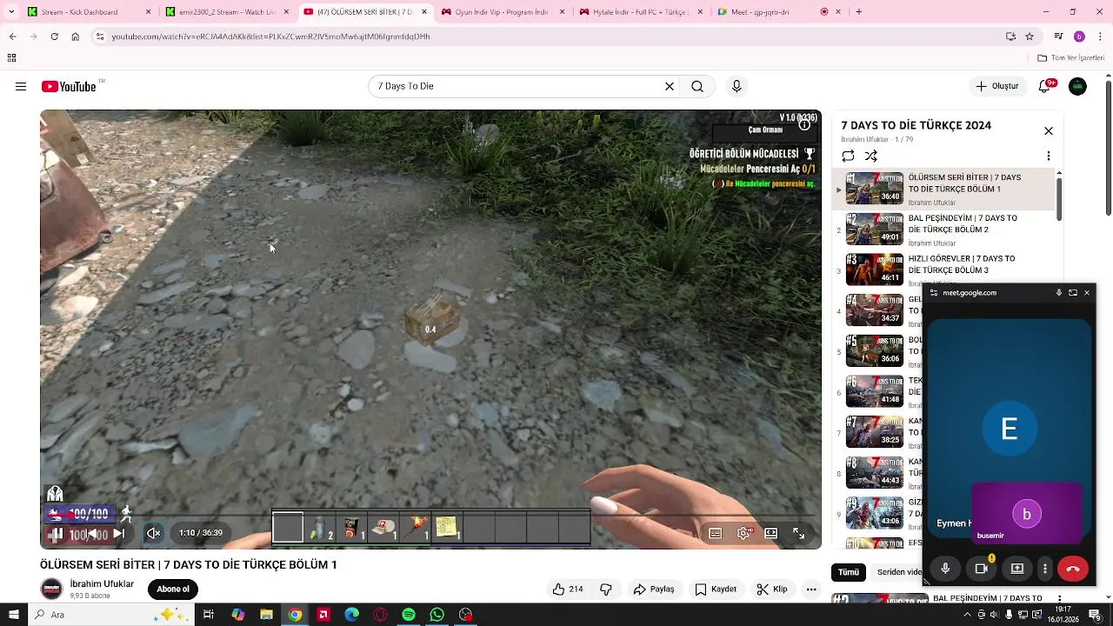Toggle playlist loop icon
The width and height of the screenshot is (1113, 626).
point(848,156)
